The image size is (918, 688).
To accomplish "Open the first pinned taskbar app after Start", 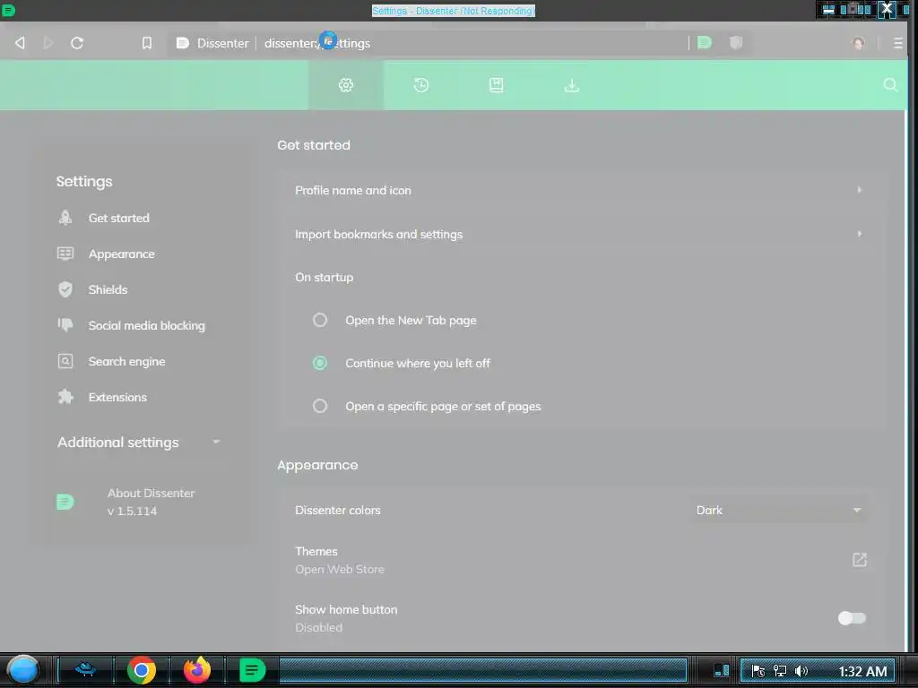I will [x=85, y=670].
